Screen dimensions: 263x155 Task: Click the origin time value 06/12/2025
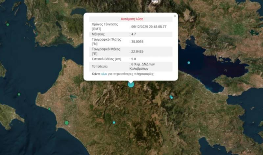coord(149,27)
